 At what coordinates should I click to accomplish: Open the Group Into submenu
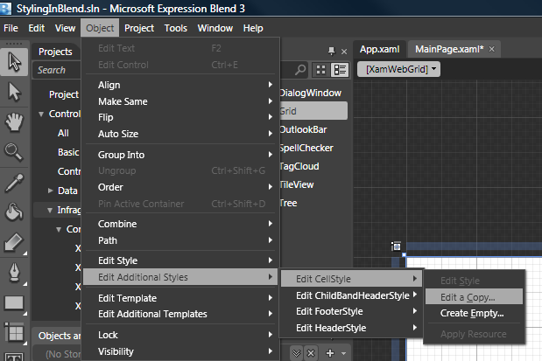pyautogui.click(x=180, y=155)
